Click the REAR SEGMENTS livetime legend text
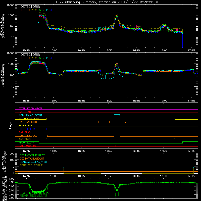The height and width of the screenshot is (201, 201). pyautogui.click(x=33, y=196)
